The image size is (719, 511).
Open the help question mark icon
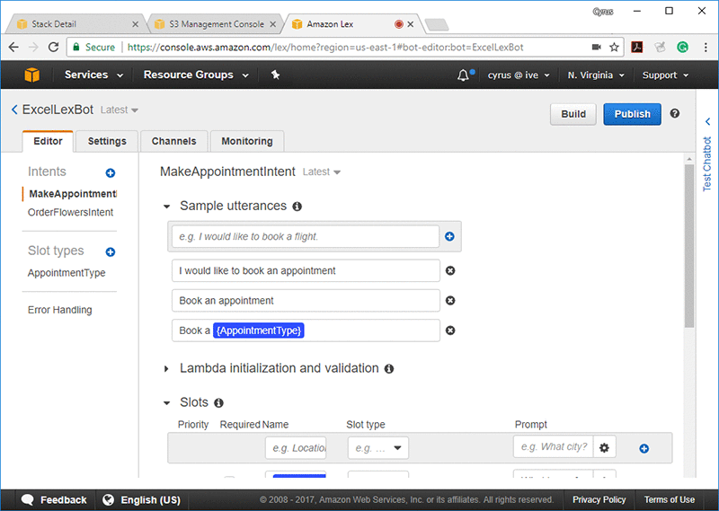pos(675,113)
